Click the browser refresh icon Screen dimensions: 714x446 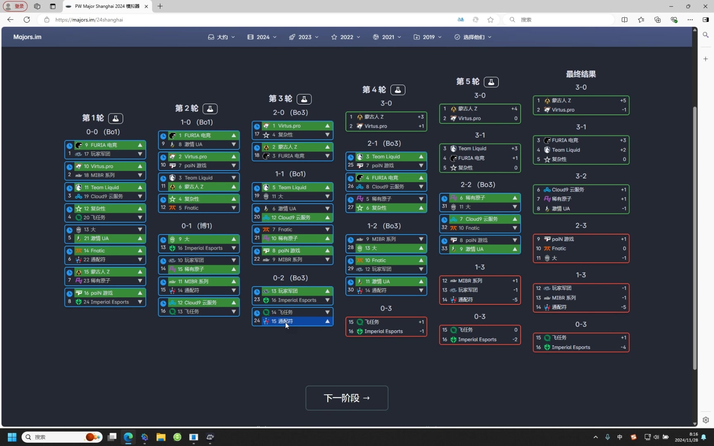click(27, 19)
